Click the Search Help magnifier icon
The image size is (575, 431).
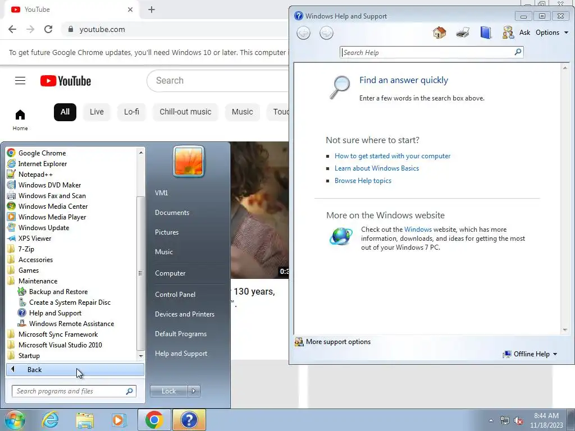(518, 52)
